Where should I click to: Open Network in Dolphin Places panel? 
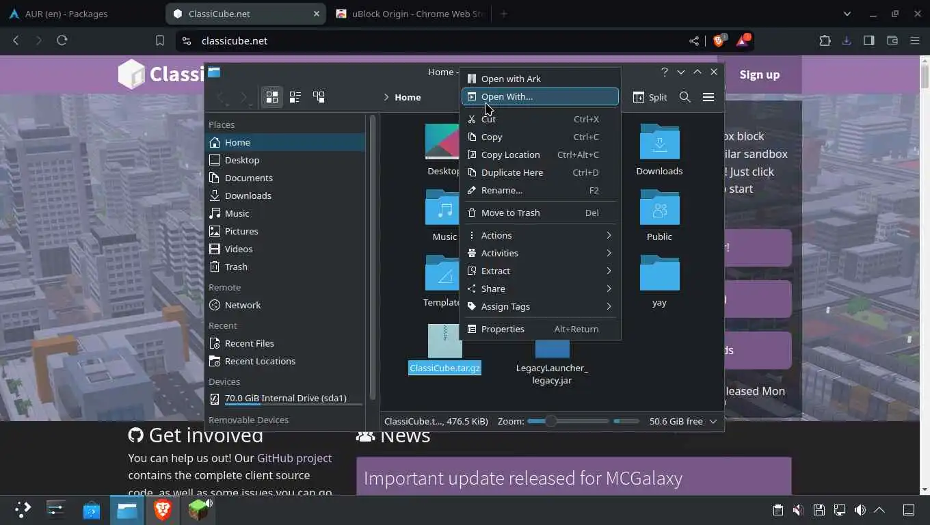click(x=286, y=305)
